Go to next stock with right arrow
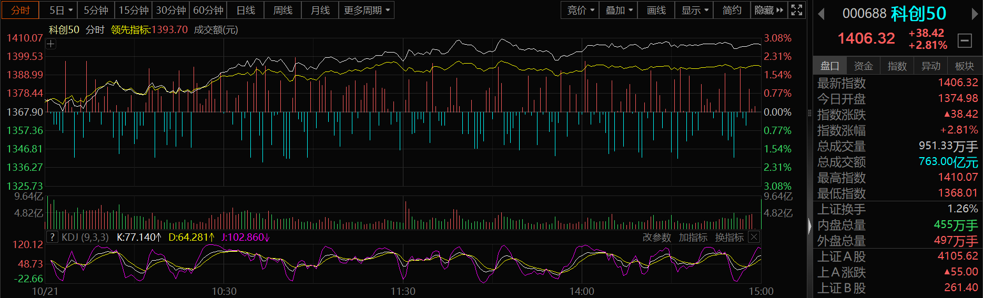 point(974,14)
